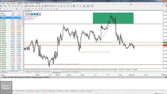This screenshot has width=167, height=94.
Task: Select the vertical line drawing tool
Action: tap(8, 9)
